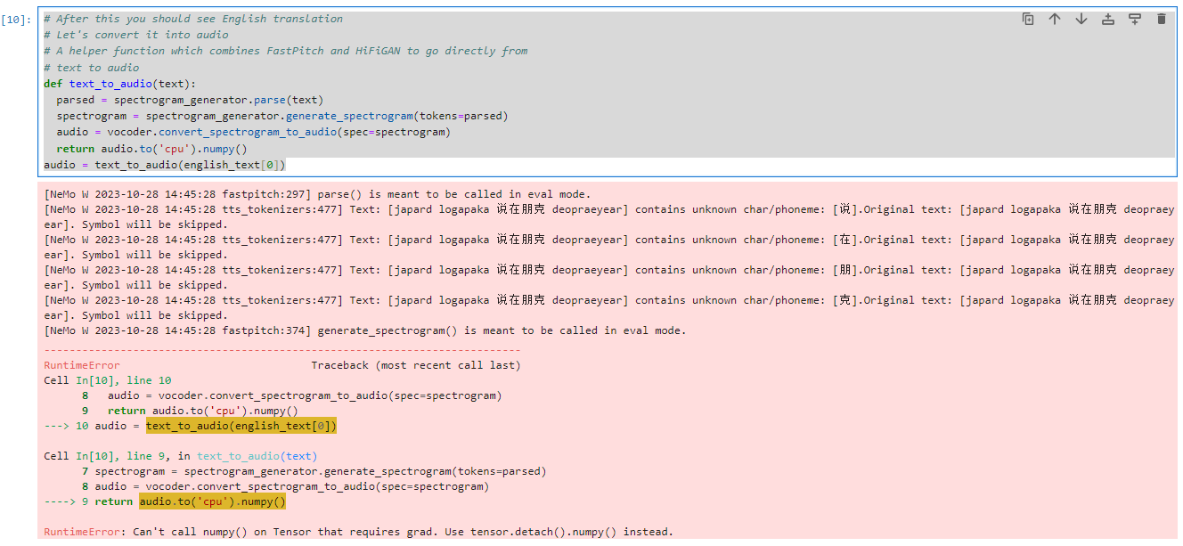Screen dimensions: 1183x546
Task: Insert a cell above icon
Action: coord(1108,19)
